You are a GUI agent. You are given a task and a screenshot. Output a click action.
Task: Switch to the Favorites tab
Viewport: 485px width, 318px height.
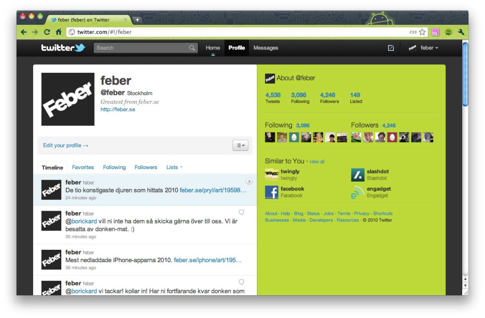83,167
